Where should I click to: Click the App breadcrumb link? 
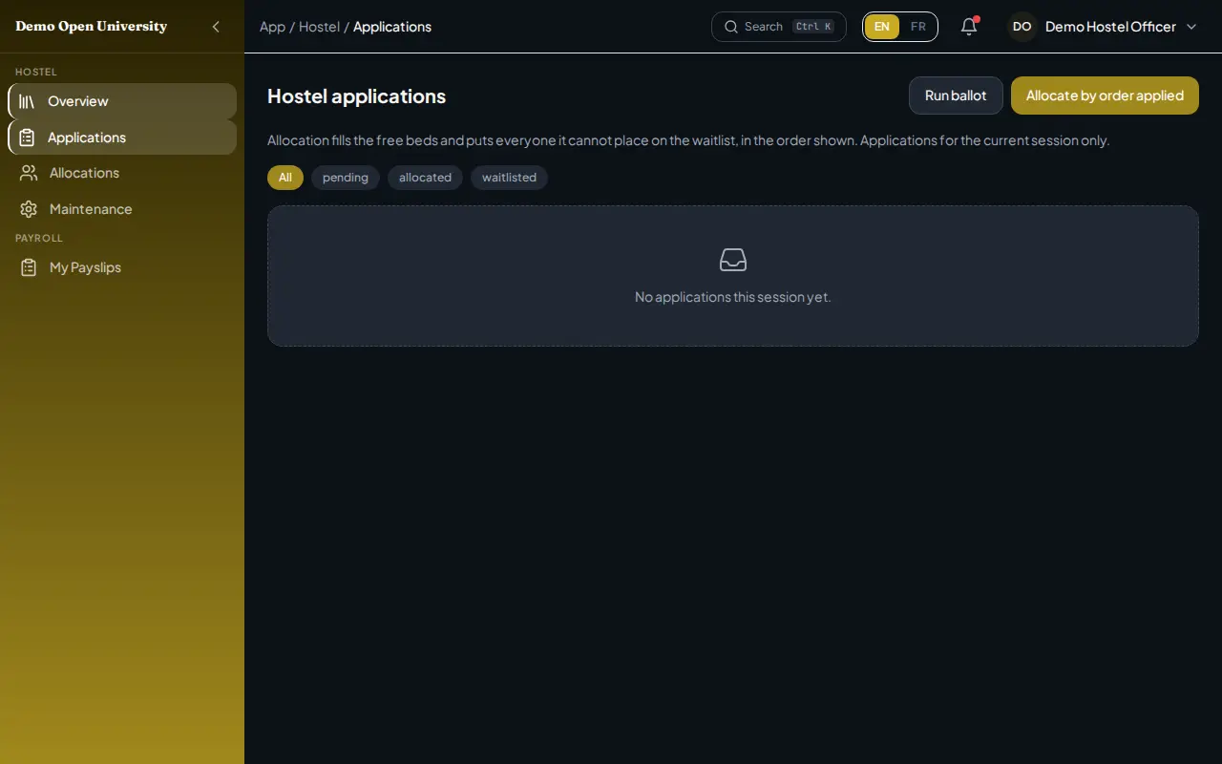click(x=272, y=27)
